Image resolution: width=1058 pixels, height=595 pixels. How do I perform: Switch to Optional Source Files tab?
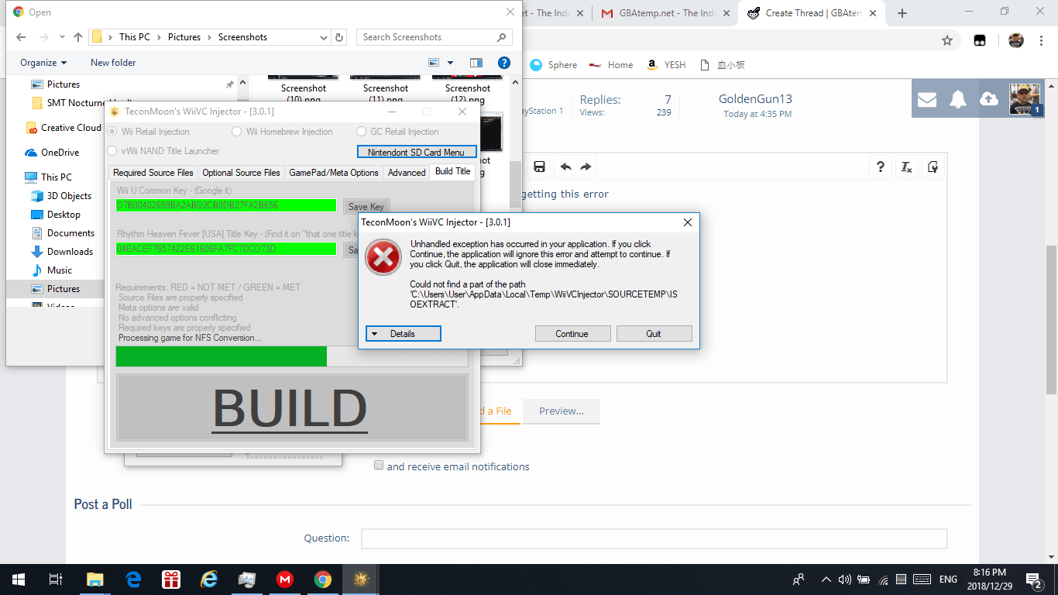tap(241, 173)
